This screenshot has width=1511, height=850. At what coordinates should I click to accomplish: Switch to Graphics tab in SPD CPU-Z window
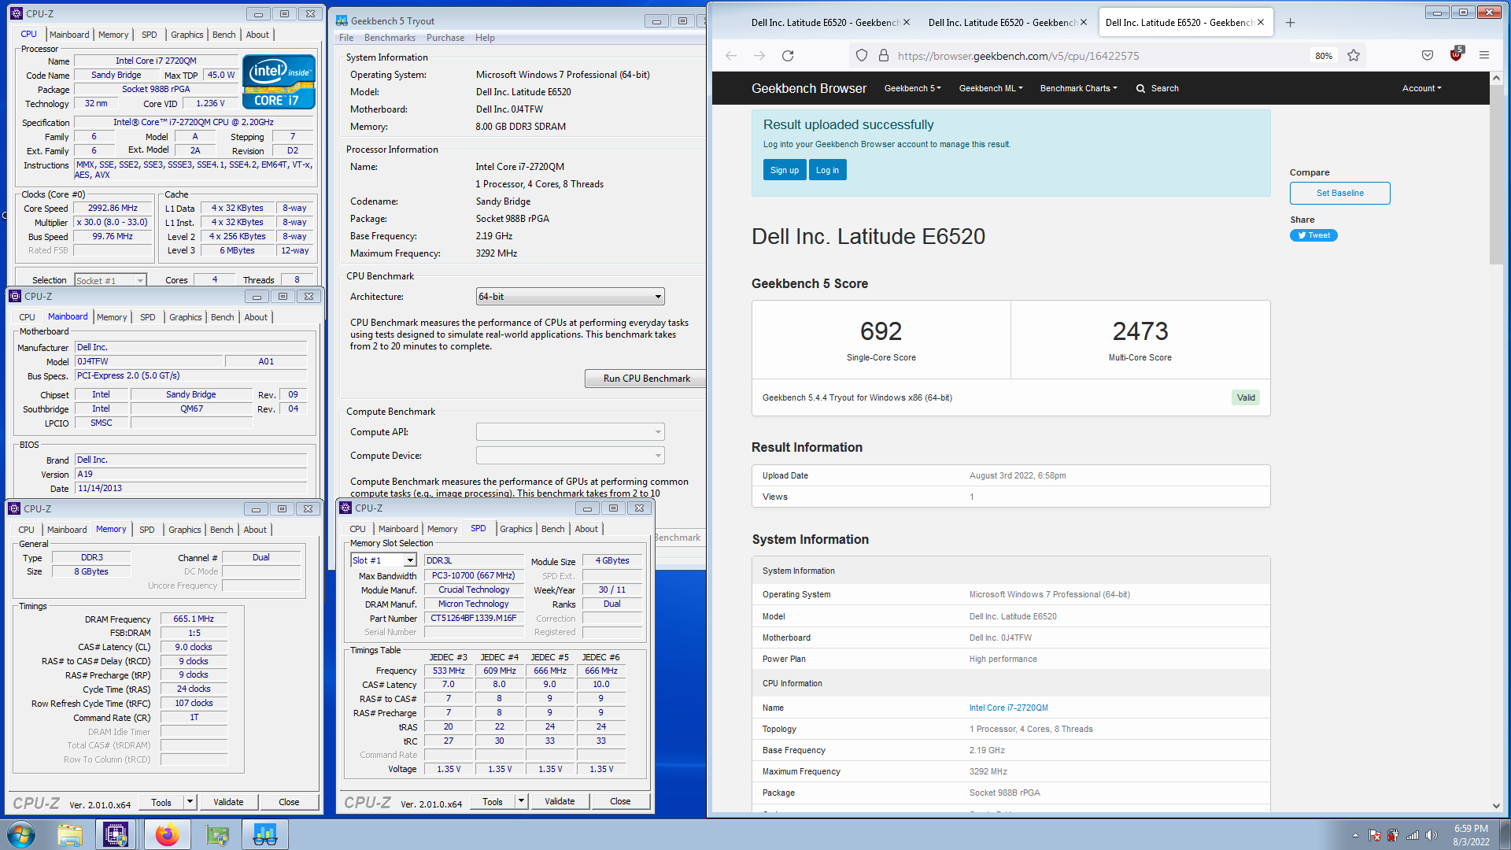[516, 529]
